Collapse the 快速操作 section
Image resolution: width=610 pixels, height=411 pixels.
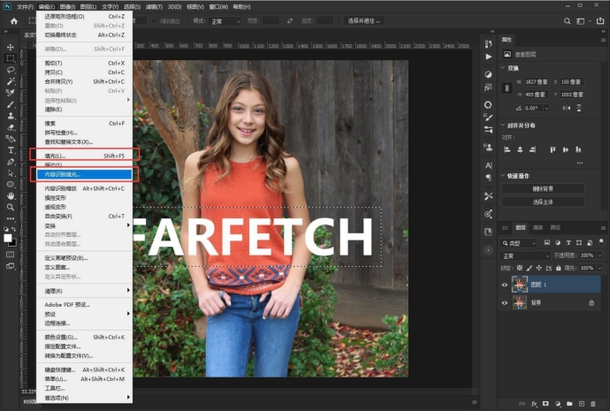(x=503, y=176)
